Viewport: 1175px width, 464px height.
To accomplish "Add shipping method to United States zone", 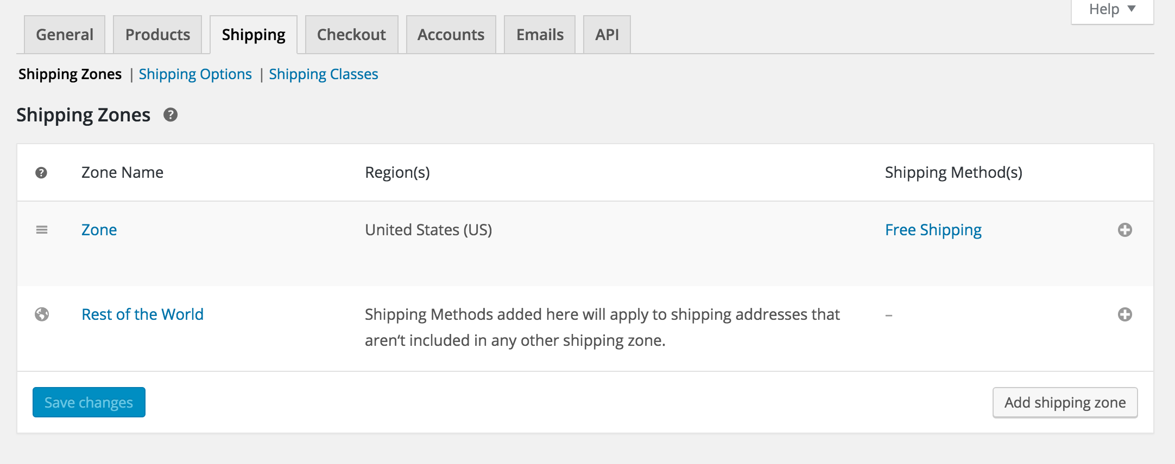I will 1125,230.
